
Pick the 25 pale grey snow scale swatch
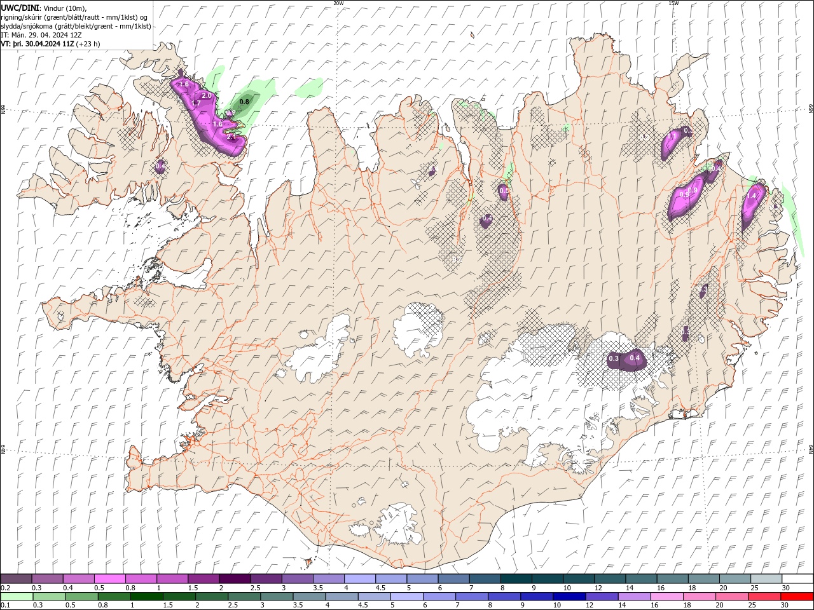point(765,578)
